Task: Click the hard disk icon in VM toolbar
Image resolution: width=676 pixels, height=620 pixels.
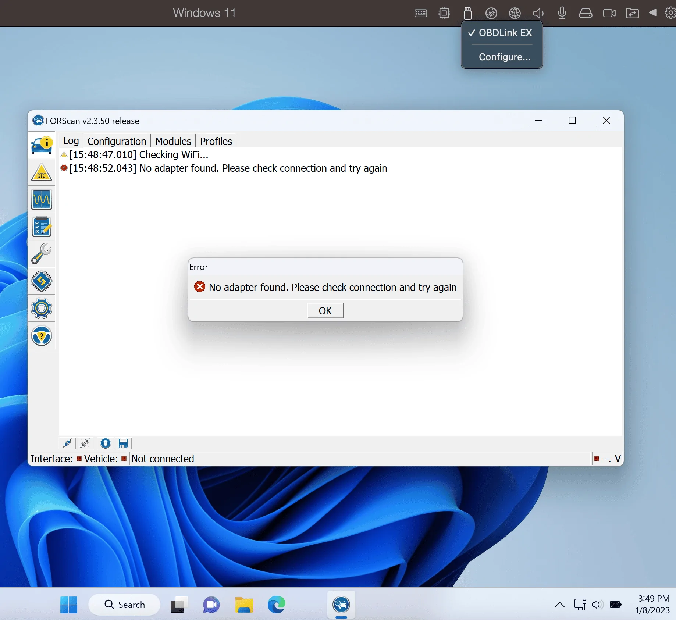Action: coord(586,14)
